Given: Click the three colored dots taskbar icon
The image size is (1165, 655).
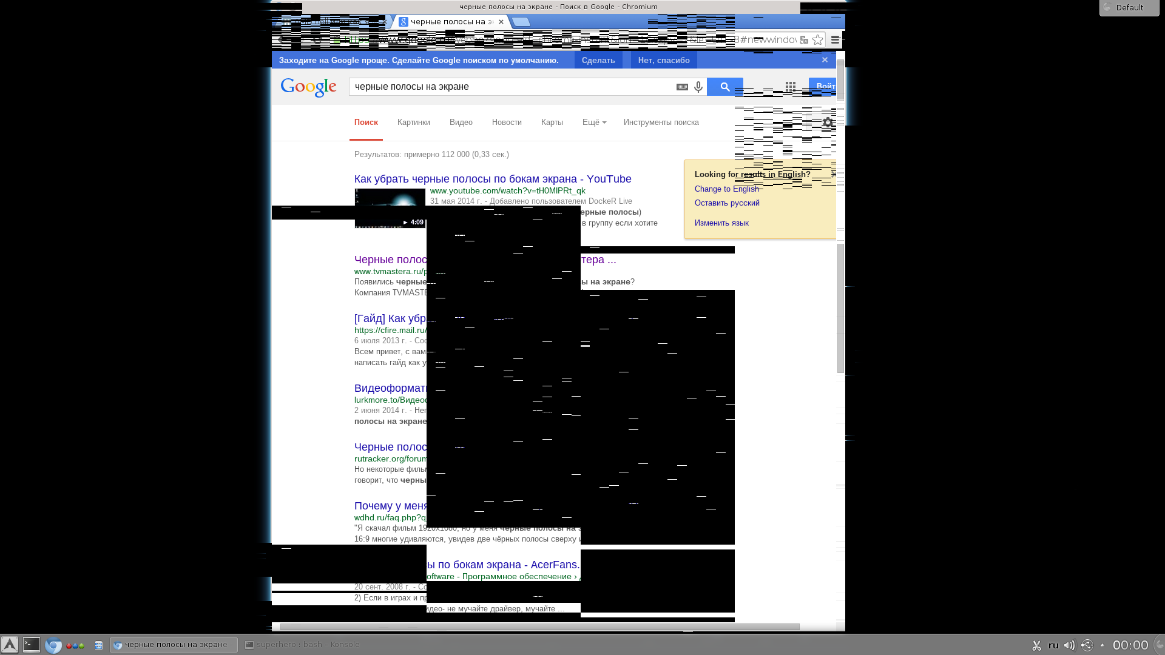Looking at the screenshot, I should 75,646.
